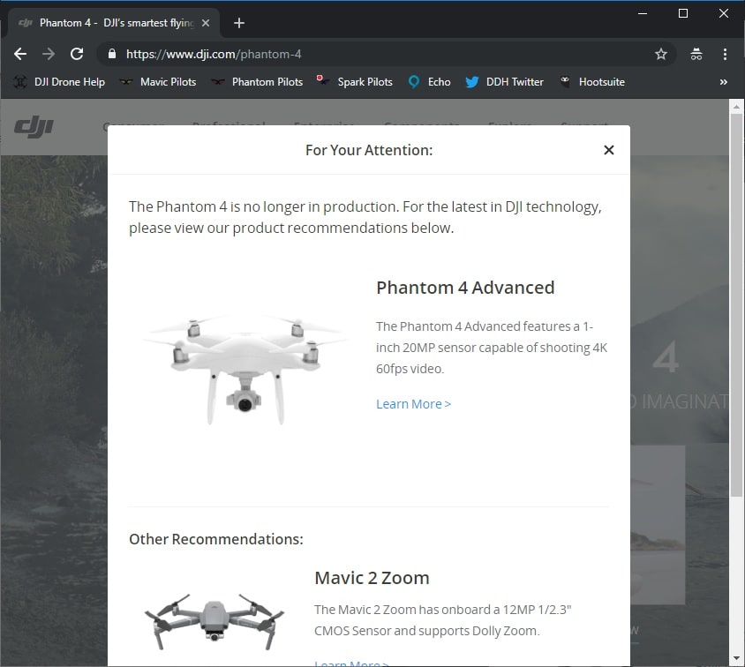Bookmark this page with the star icon
Image resolution: width=745 pixels, height=667 pixels.
(x=661, y=54)
